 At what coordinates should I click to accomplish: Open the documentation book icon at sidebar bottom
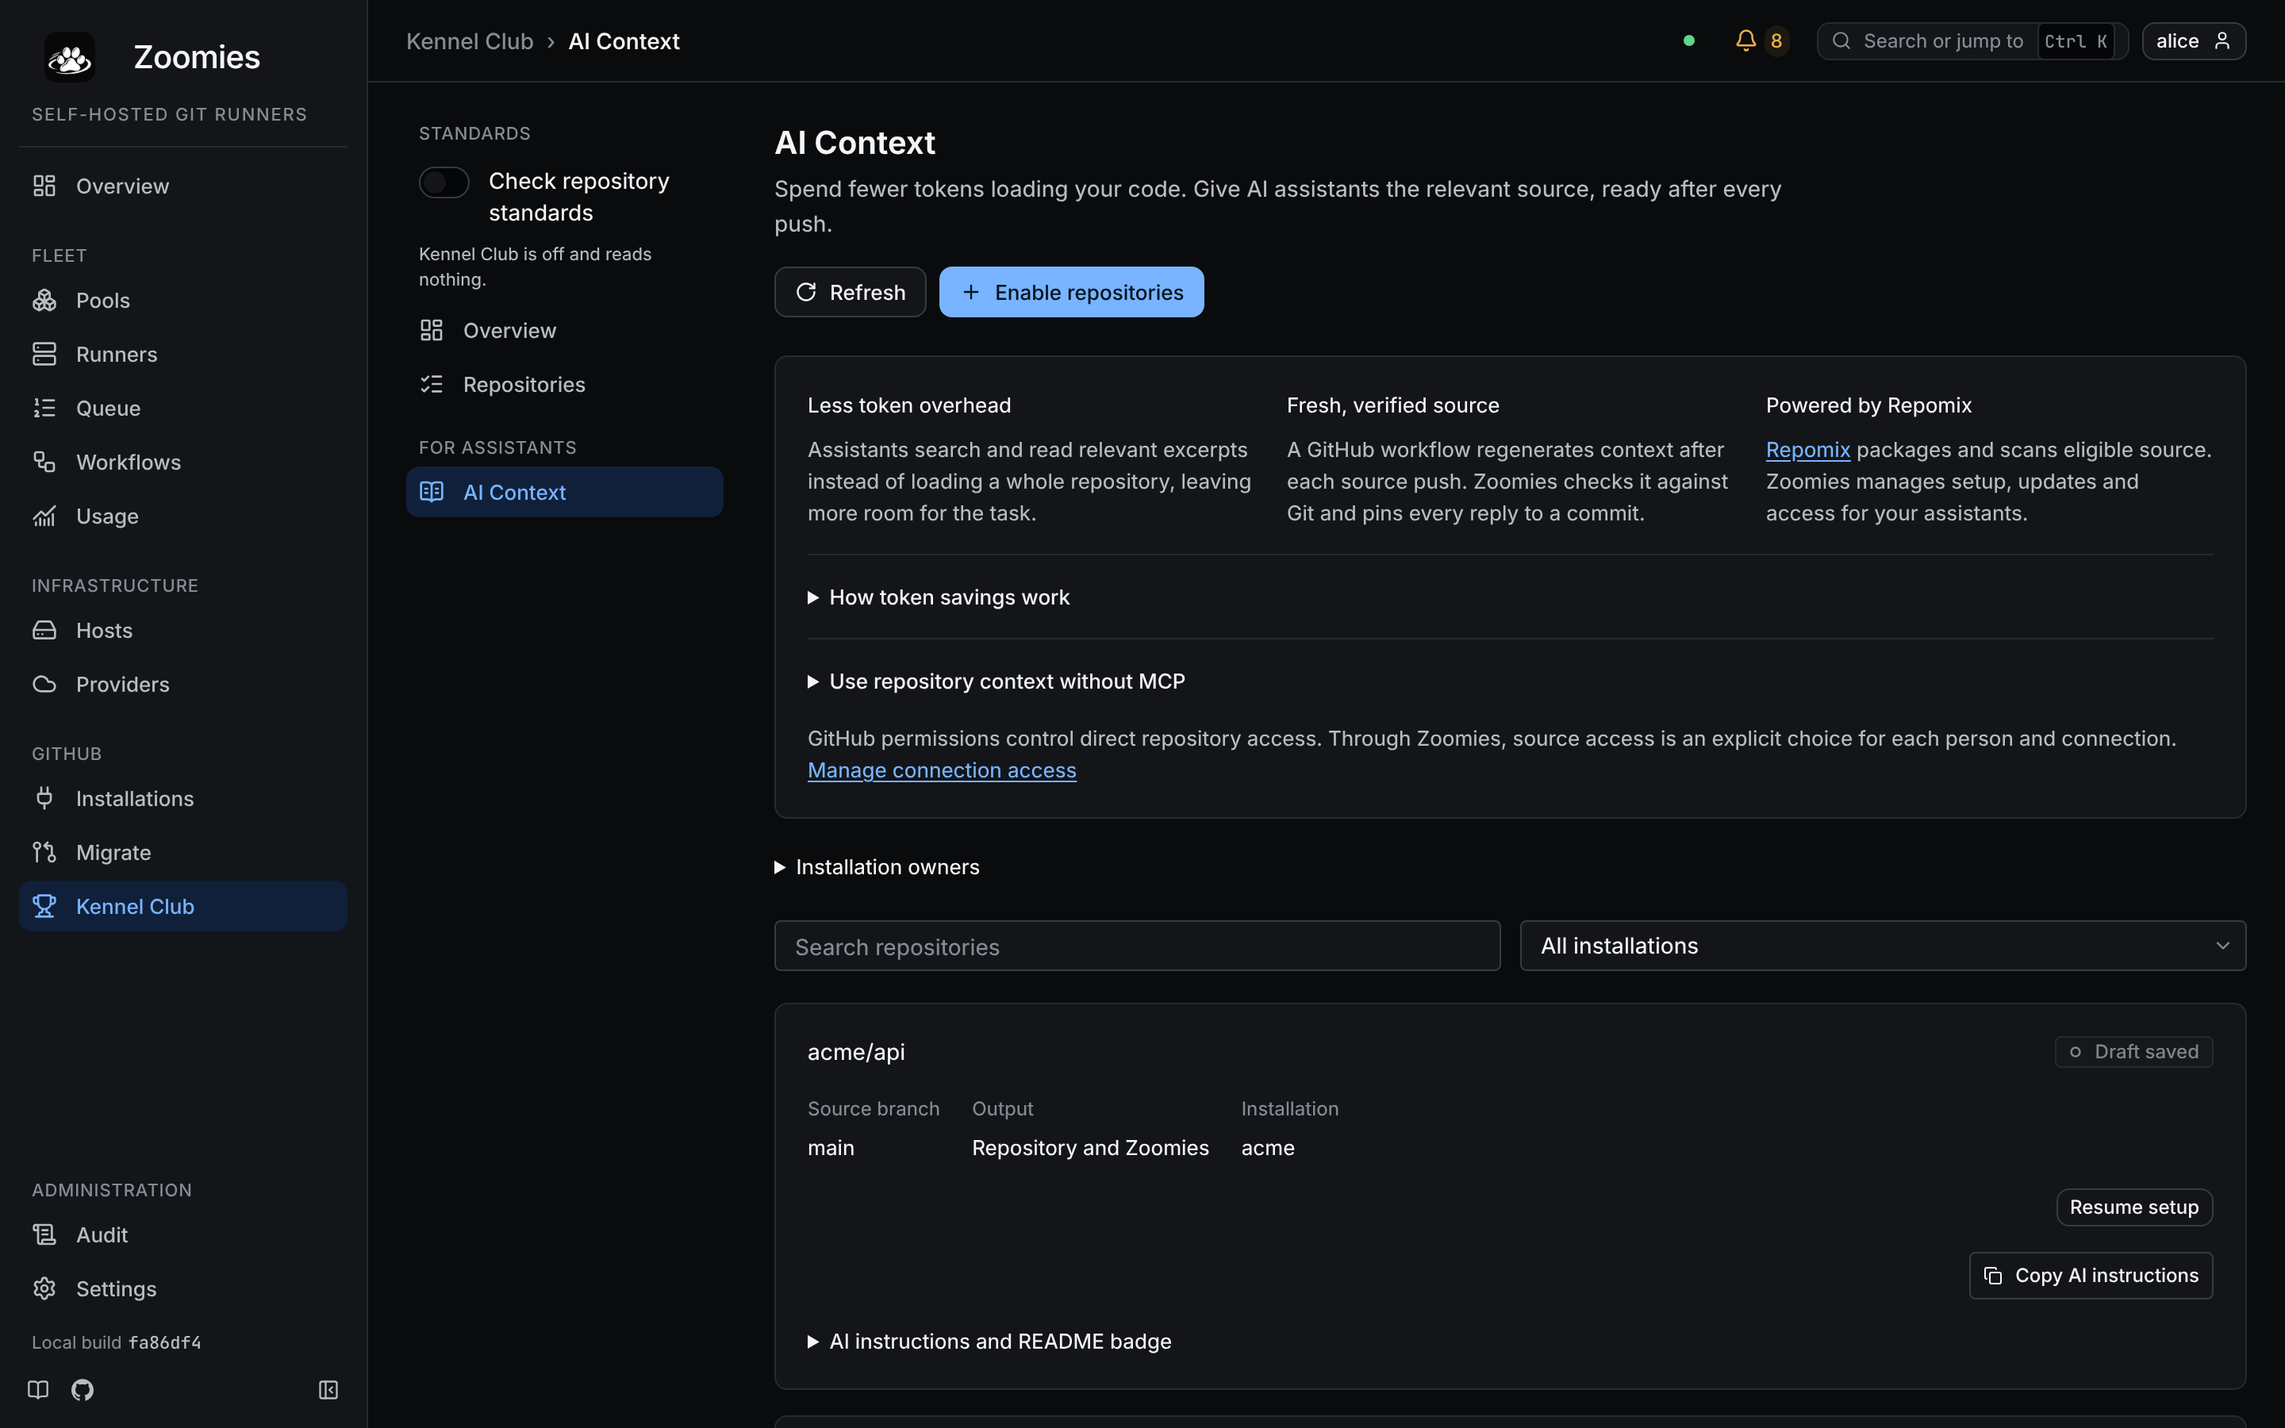[x=38, y=1389]
